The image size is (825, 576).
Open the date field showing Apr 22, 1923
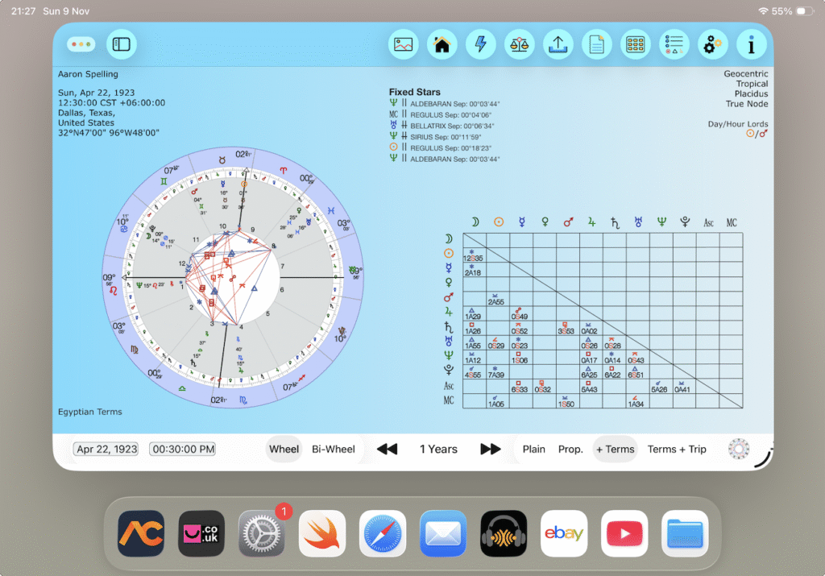[106, 449]
